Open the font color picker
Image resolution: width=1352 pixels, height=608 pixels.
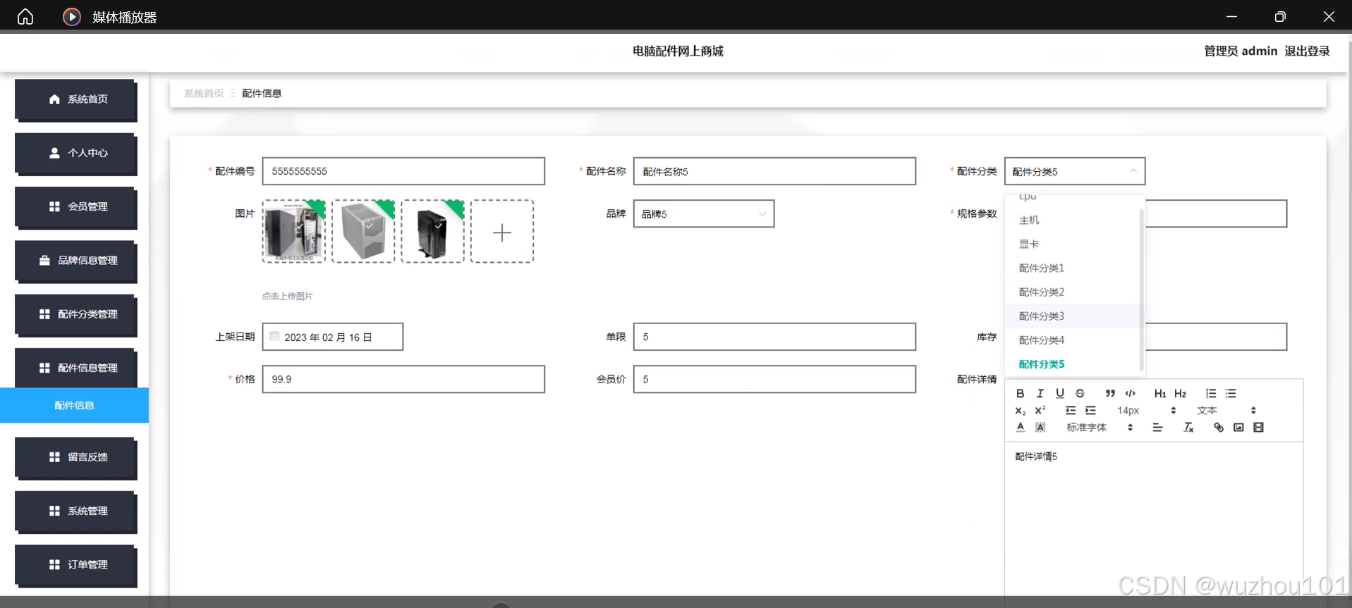[x=1020, y=427]
